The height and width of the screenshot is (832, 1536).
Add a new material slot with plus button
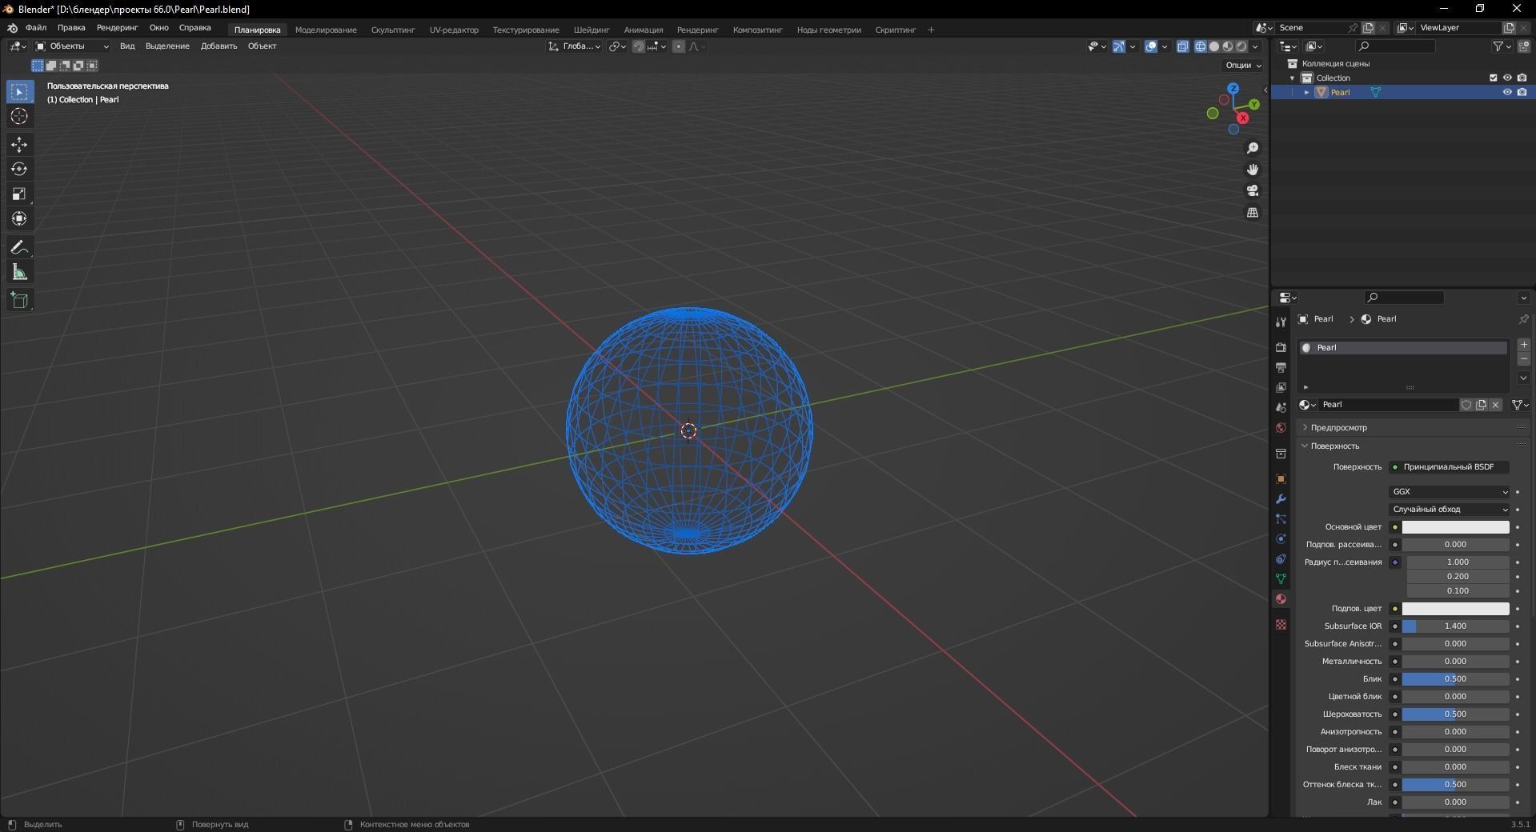tap(1524, 345)
